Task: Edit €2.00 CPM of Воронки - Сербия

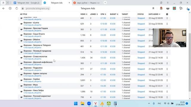Action: (103, 80)
